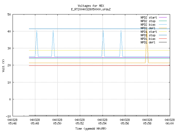This screenshot has width=175, height=131.
Task: Click the 'Time (yymmdd HH:MM)' x-axis title
Action: click(91, 129)
